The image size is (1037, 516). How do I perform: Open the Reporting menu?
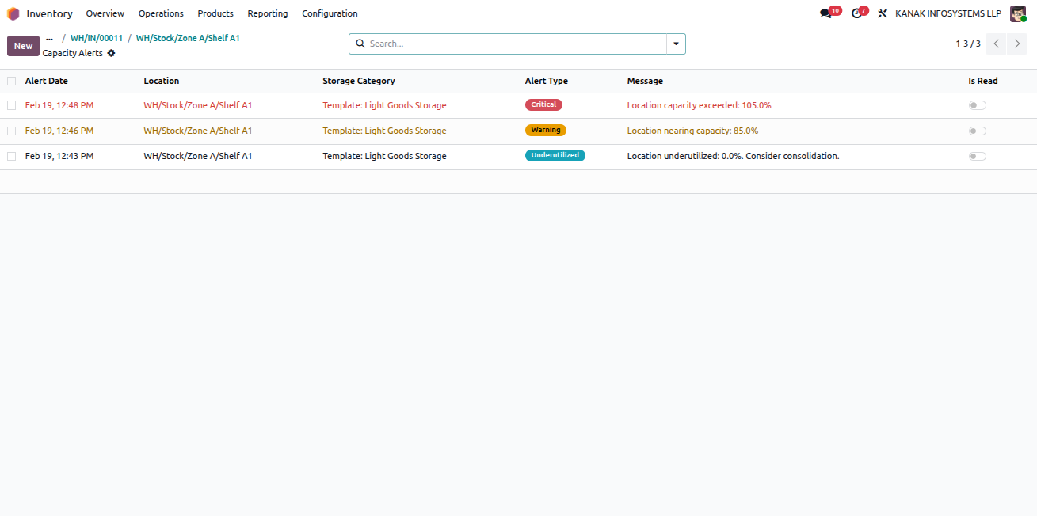click(268, 13)
